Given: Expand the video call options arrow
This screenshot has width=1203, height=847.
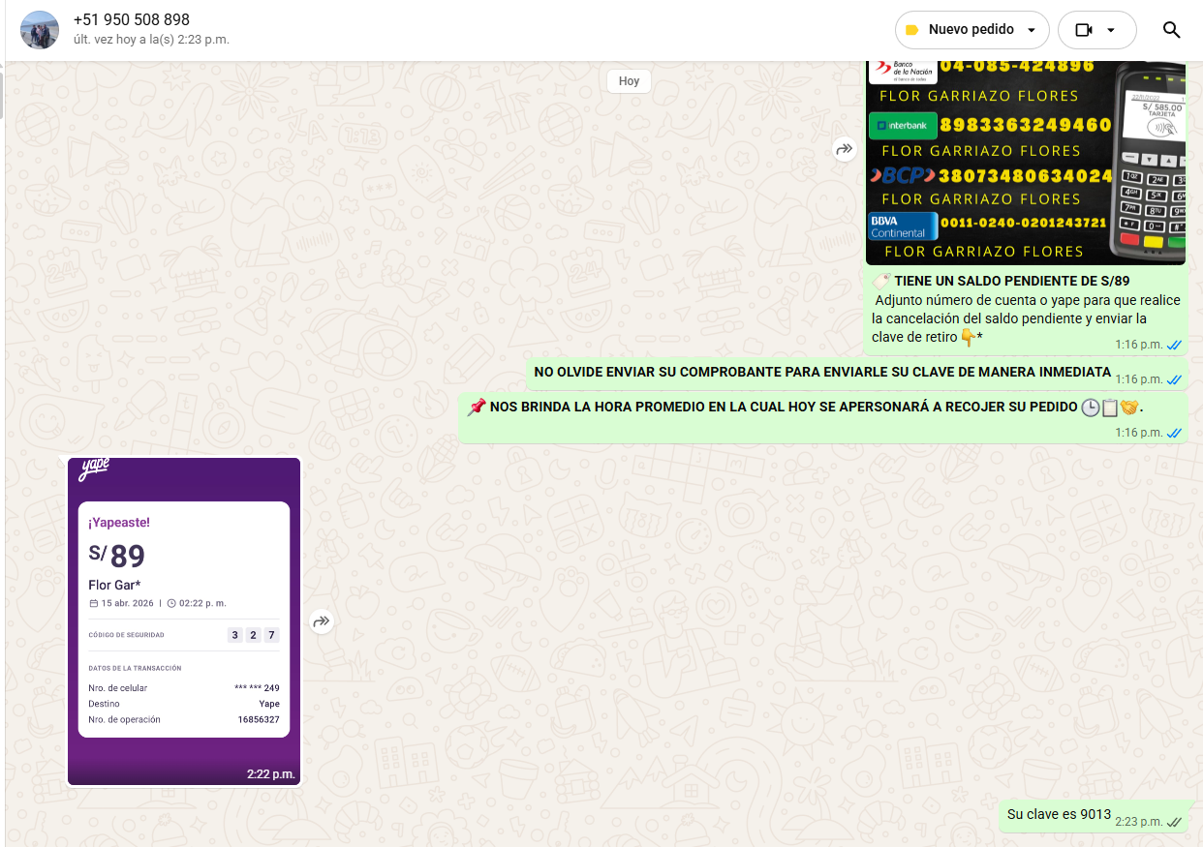Looking at the screenshot, I should pyautogui.click(x=1111, y=30).
